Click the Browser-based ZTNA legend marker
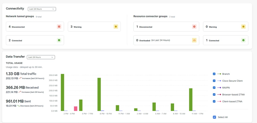The height and width of the screenshot is (123, 257). 219,94
